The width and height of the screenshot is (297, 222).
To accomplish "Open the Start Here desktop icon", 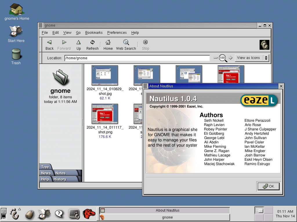I will tap(16, 34).
